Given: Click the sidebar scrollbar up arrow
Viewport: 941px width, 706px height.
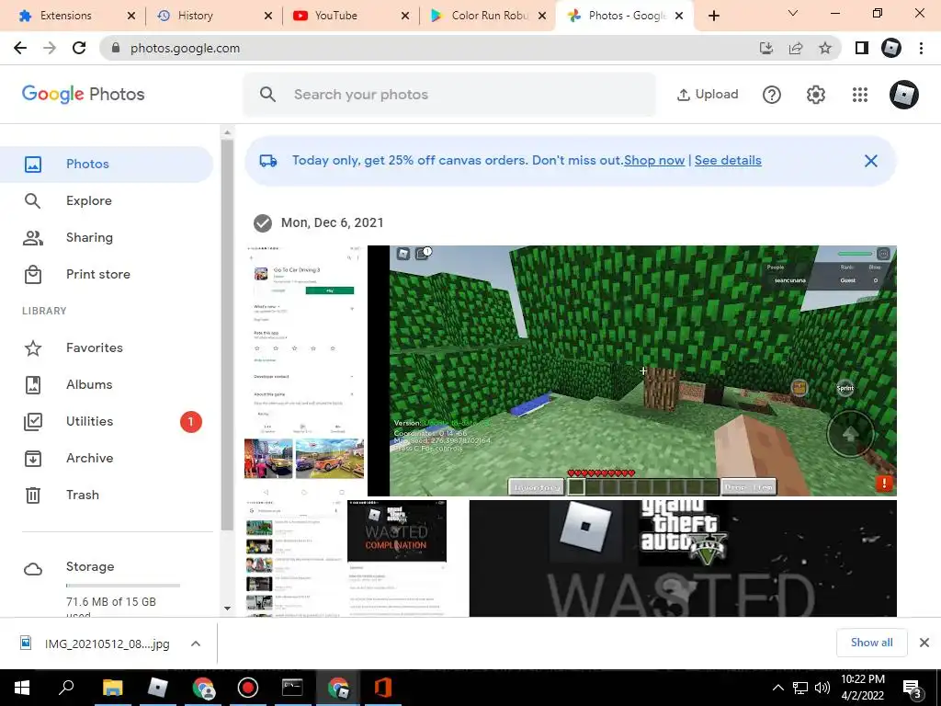Looking at the screenshot, I should pyautogui.click(x=227, y=132).
